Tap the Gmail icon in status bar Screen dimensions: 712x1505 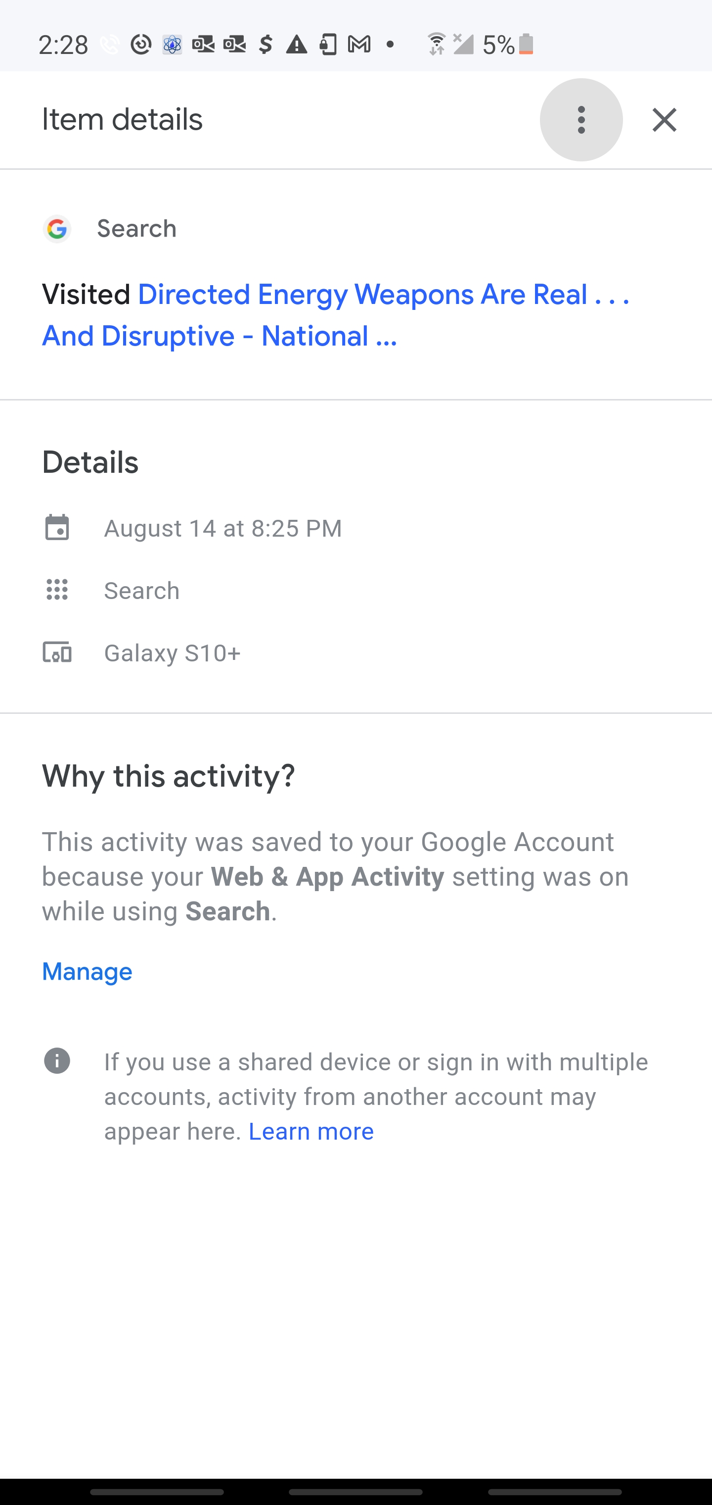click(x=359, y=45)
